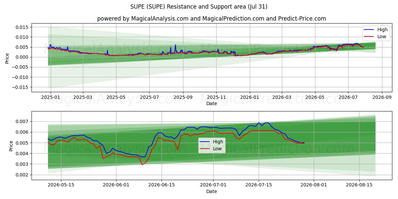Image resolution: width=398 pixels, height=199 pixels.
Task: Click the 'Price' y-axis label of the top chart
Action: (7, 58)
